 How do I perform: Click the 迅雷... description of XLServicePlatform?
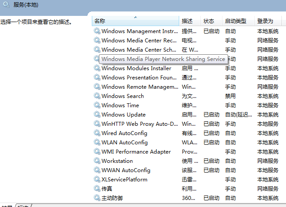click(x=189, y=180)
